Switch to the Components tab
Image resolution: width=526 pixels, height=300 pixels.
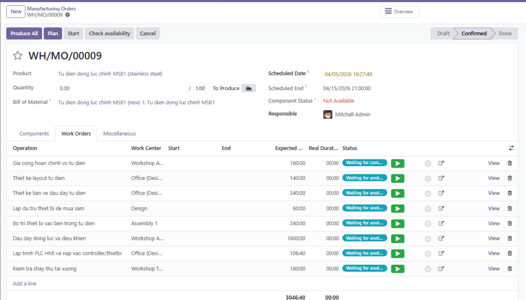34,133
